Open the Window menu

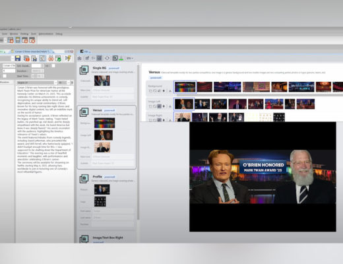pos(14,34)
